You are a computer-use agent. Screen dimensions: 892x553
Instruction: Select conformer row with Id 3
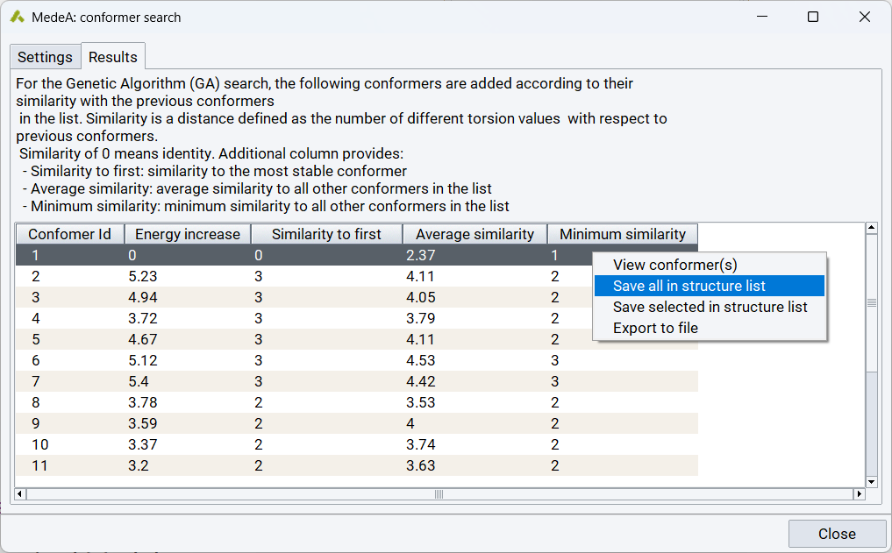(x=357, y=297)
